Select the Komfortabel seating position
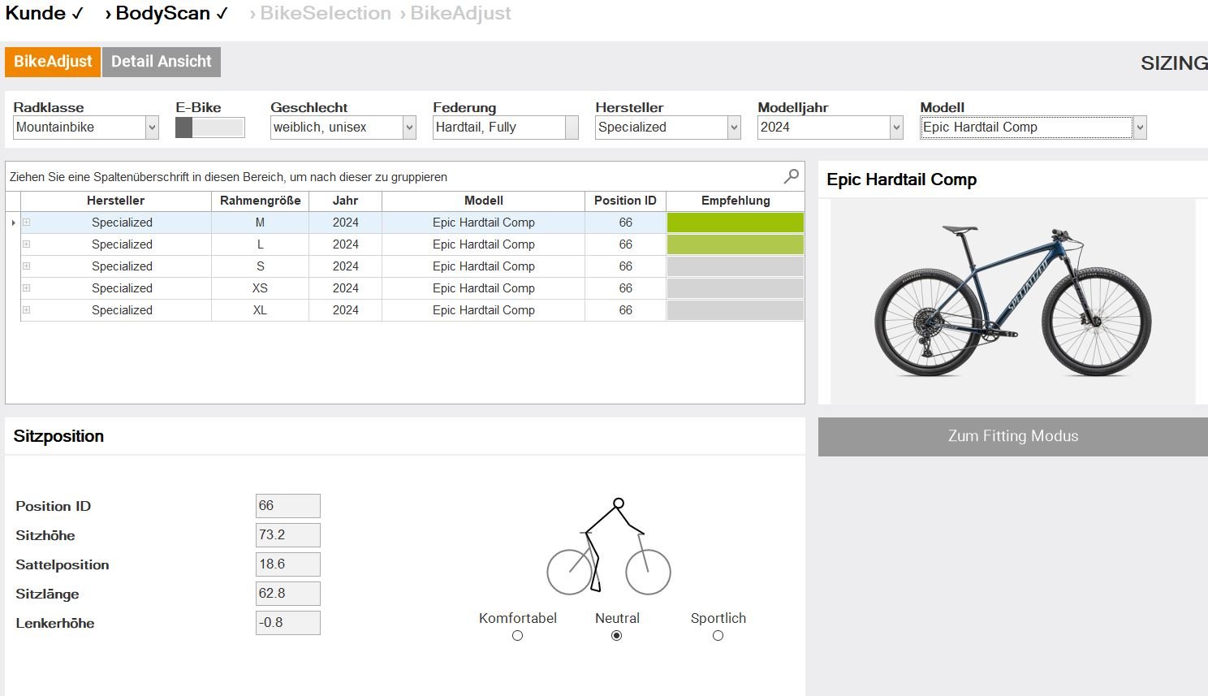The image size is (1208, 696). point(517,636)
